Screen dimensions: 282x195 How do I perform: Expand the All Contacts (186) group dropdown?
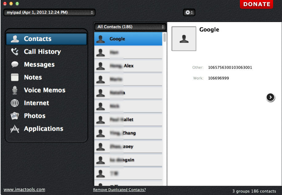click(130, 27)
